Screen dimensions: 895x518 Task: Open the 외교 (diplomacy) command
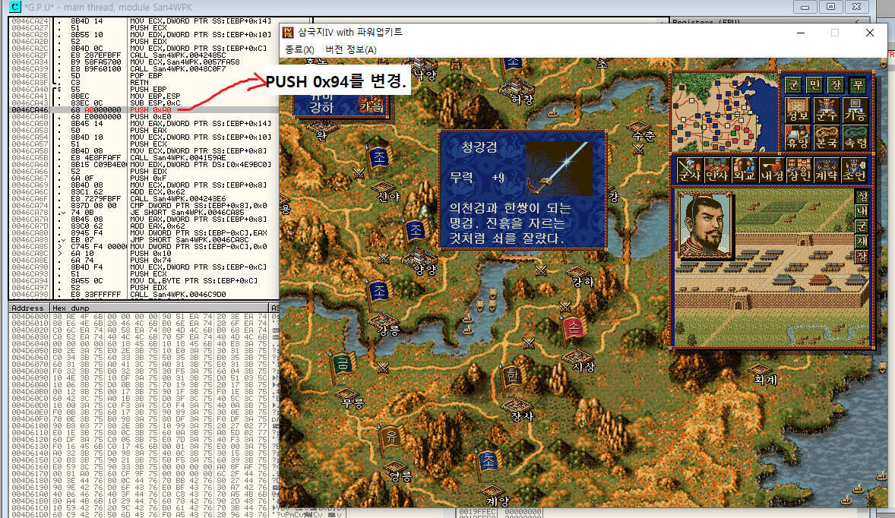pos(744,170)
